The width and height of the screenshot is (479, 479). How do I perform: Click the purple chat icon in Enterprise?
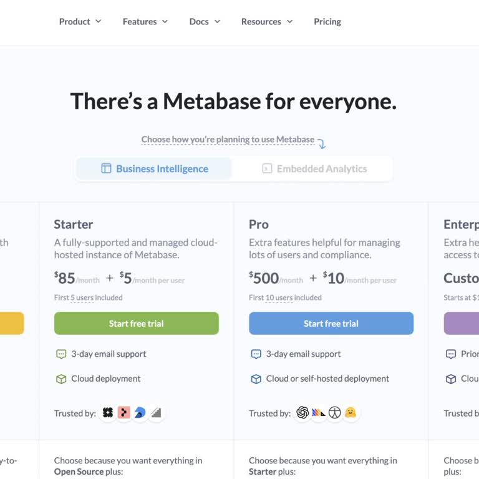(x=451, y=354)
